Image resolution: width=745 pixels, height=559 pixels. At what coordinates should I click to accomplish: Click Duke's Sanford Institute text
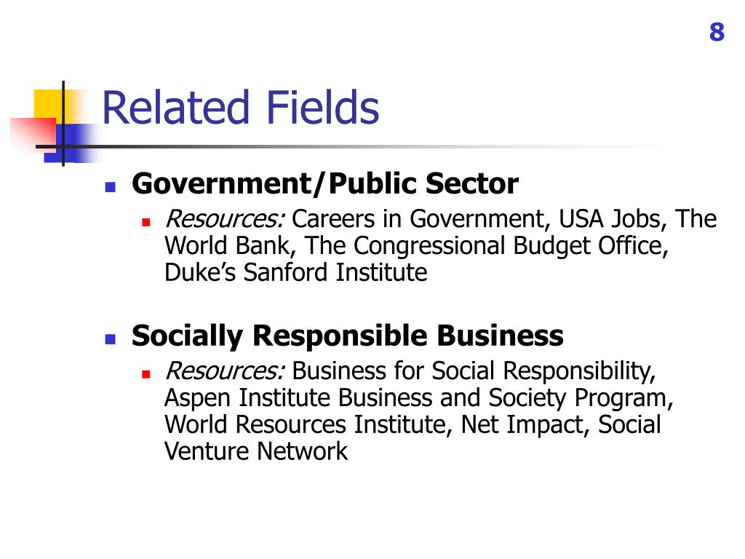pos(295,273)
